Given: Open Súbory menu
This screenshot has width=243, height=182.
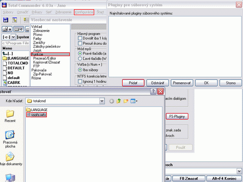Looking at the screenshot, I should pos(8,12).
